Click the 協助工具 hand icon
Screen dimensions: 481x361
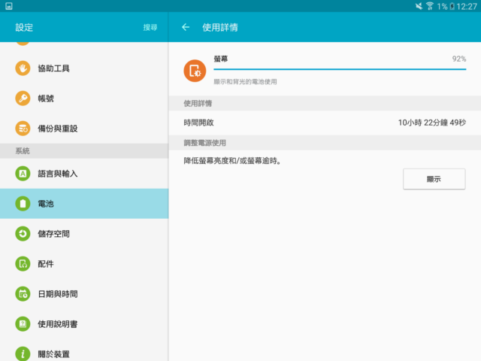click(x=23, y=68)
